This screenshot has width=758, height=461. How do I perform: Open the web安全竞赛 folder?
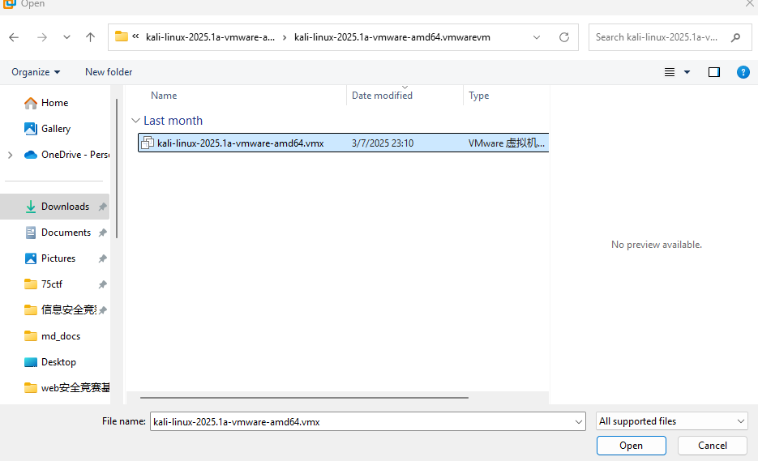(75, 387)
